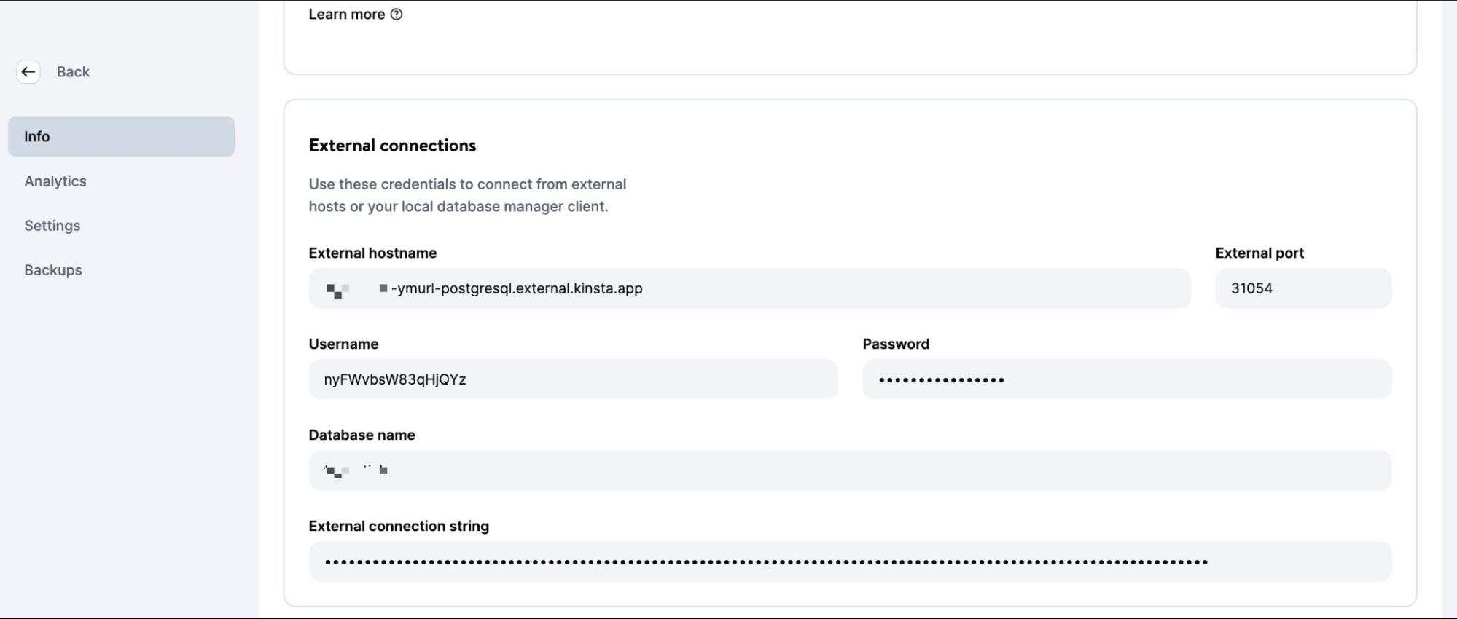1457x619 pixels.
Task: Open the help tooltip next to Learn more
Action: [x=396, y=13]
